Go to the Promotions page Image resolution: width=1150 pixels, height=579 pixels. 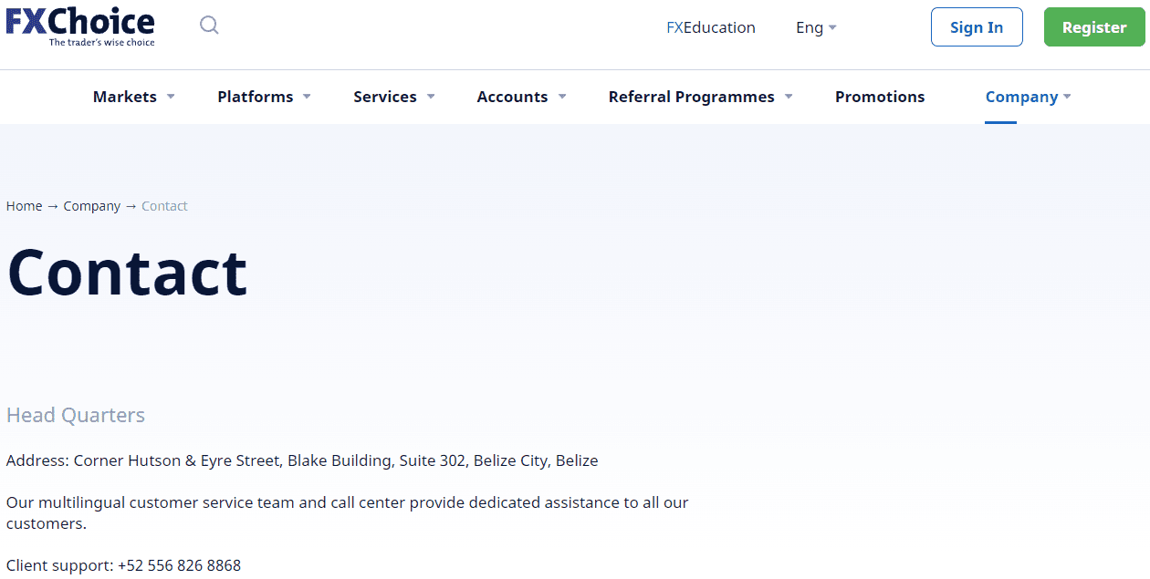tap(880, 97)
